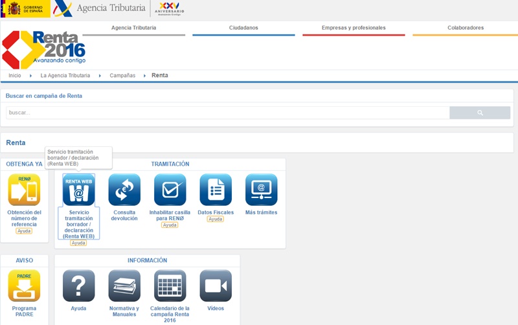This screenshot has height=325, width=518.
Task: Click the Inicio breadcrumb link
Action: pos(15,76)
